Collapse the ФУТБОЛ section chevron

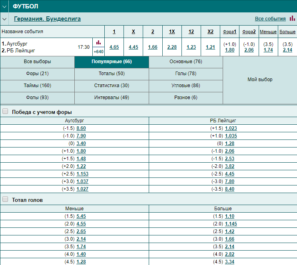coord(4,6)
